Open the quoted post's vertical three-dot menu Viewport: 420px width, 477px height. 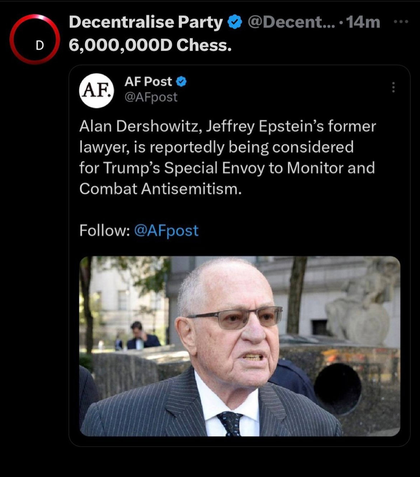click(393, 87)
